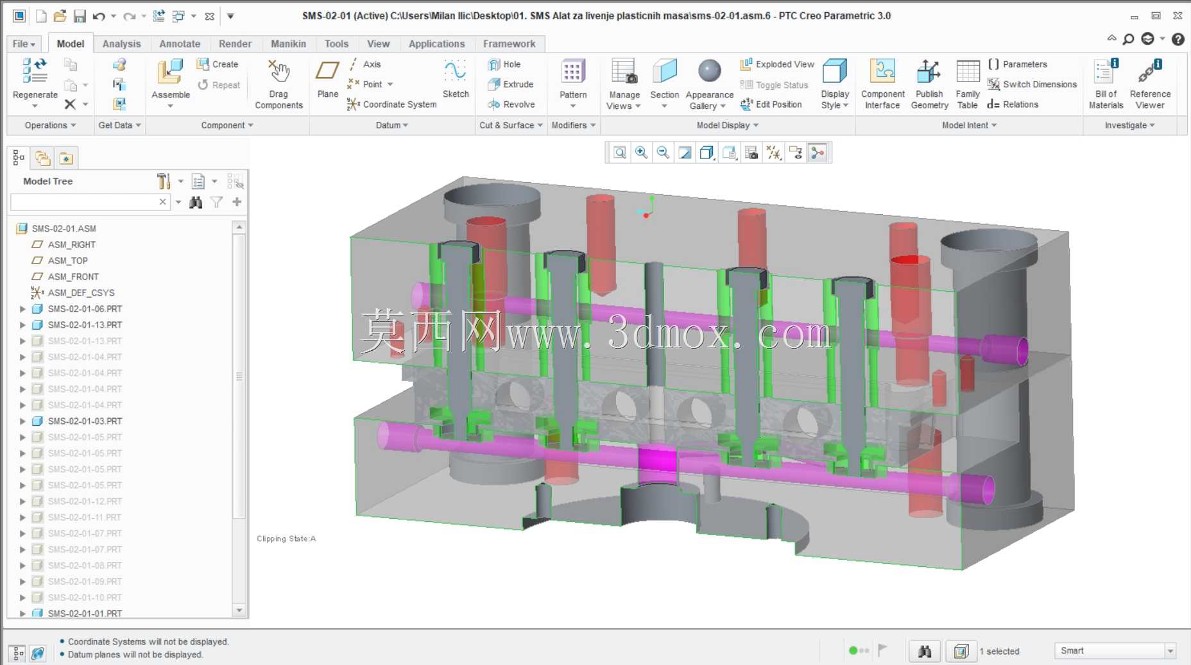1191x665 pixels.
Task: Switch to the Render tab
Action: click(x=235, y=44)
